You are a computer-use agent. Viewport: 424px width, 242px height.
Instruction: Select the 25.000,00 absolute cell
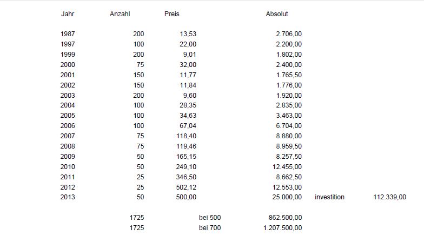pos(287,197)
